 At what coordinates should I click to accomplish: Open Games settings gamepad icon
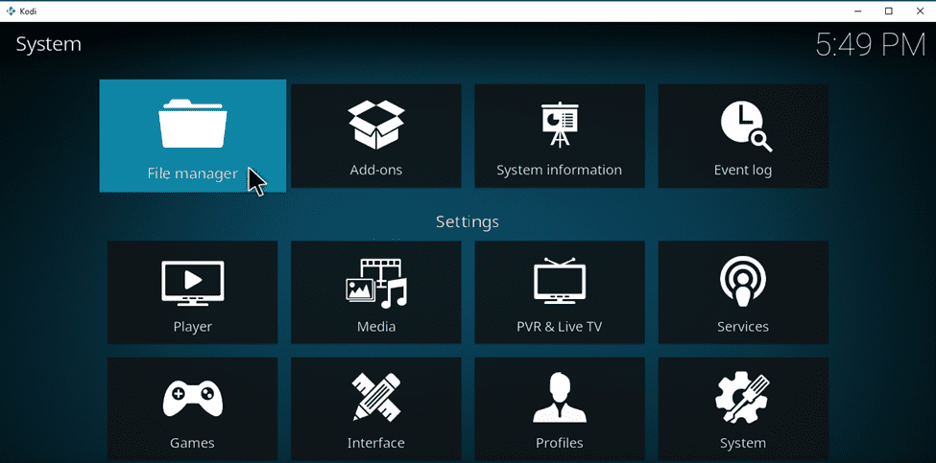(193, 398)
